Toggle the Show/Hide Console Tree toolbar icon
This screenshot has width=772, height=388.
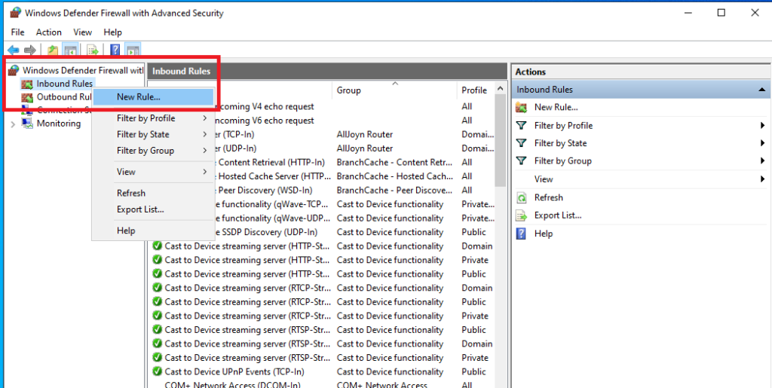(70, 50)
